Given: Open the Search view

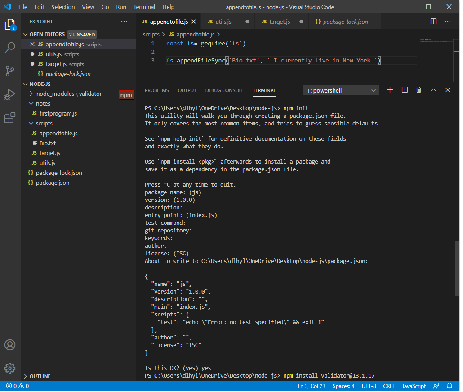Looking at the screenshot, I should [10, 47].
